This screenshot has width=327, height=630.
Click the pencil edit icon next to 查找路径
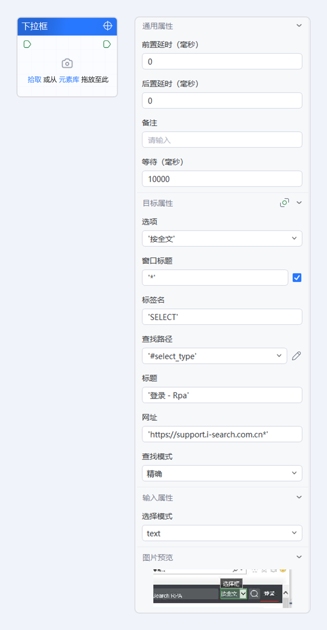(x=296, y=356)
